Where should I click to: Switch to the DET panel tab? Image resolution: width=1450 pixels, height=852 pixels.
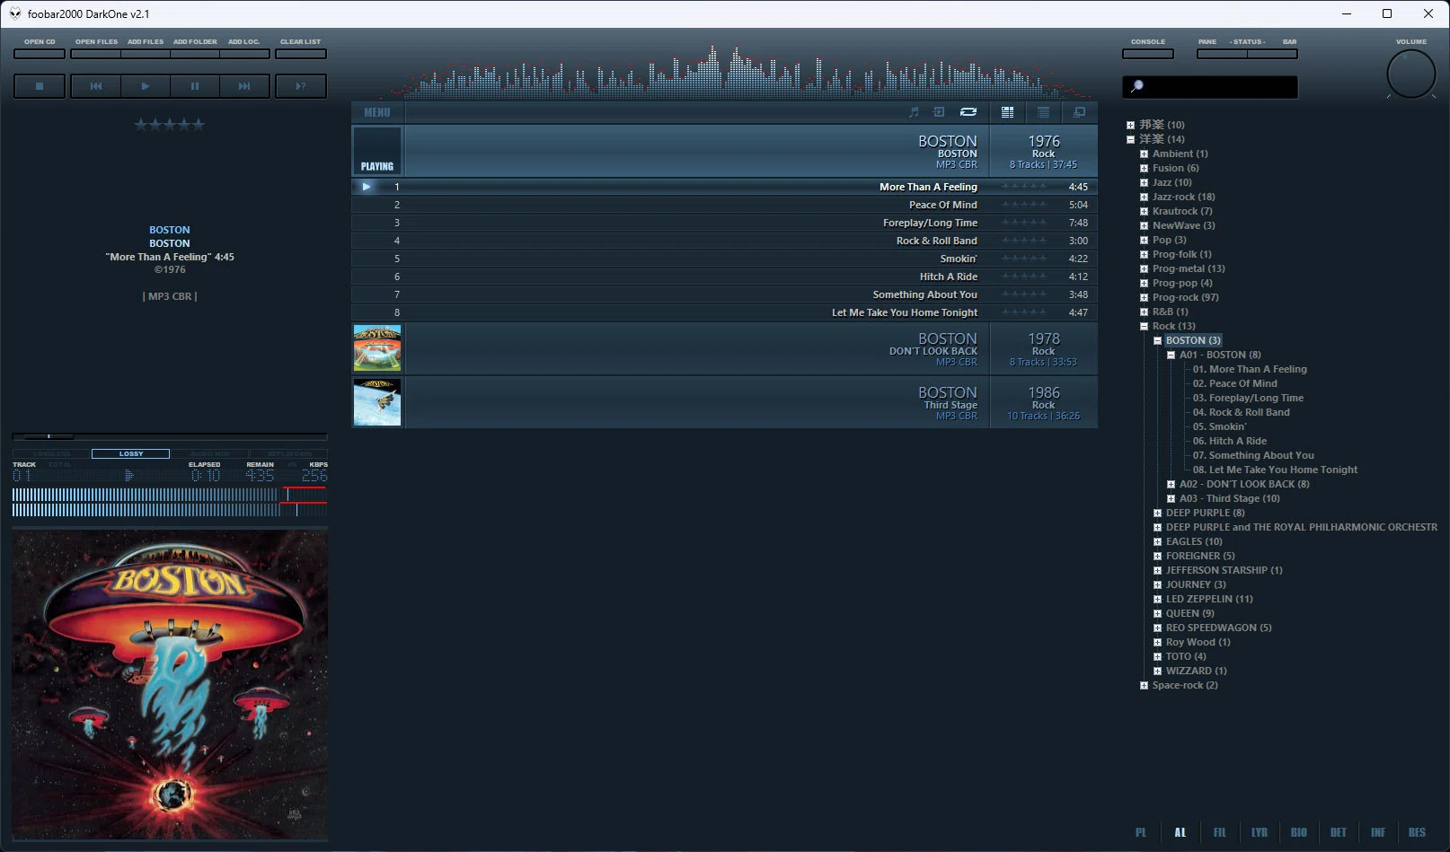1339,832
